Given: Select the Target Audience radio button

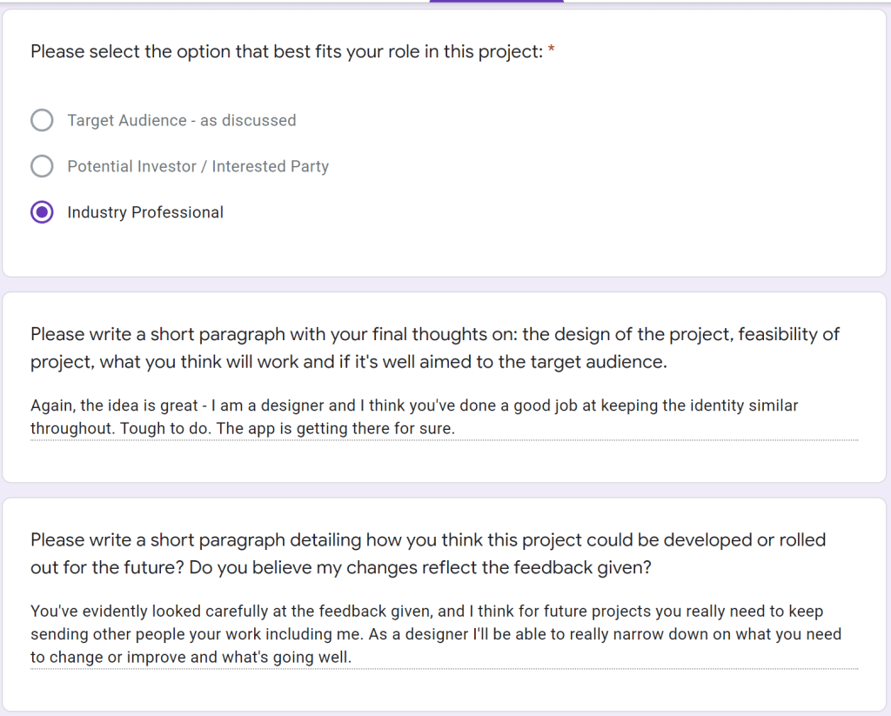Looking at the screenshot, I should (x=42, y=120).
